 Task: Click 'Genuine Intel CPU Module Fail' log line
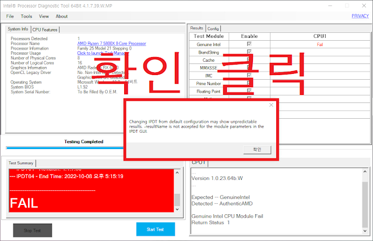click(227, 217)
